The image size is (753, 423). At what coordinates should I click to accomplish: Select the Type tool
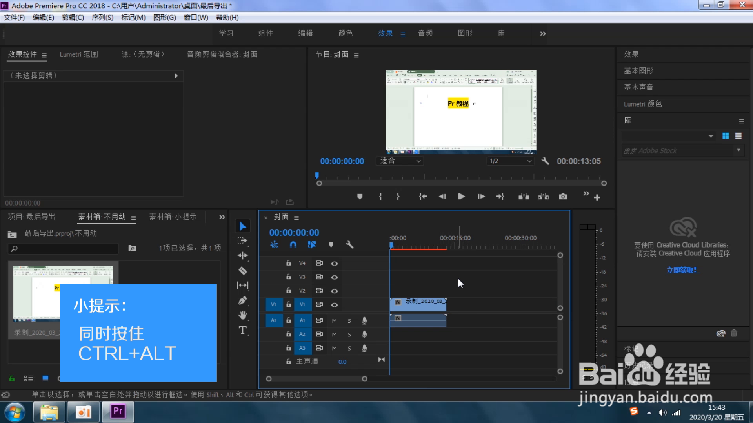point(243,330)
